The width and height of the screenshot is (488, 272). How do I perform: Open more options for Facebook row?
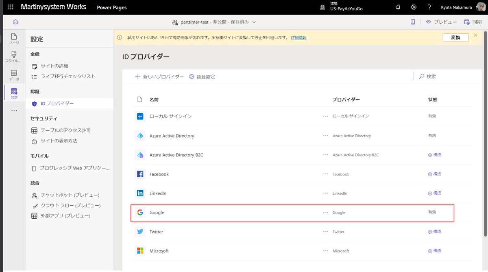326,174
